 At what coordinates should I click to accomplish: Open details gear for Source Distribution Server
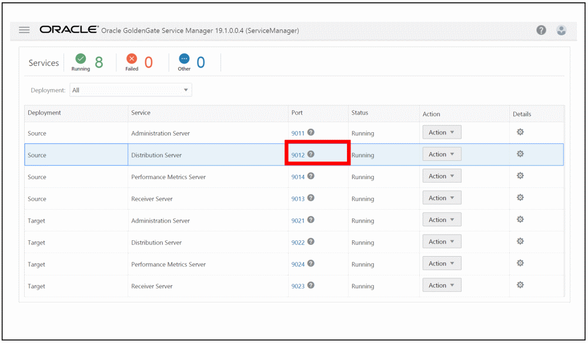[520, 154]
